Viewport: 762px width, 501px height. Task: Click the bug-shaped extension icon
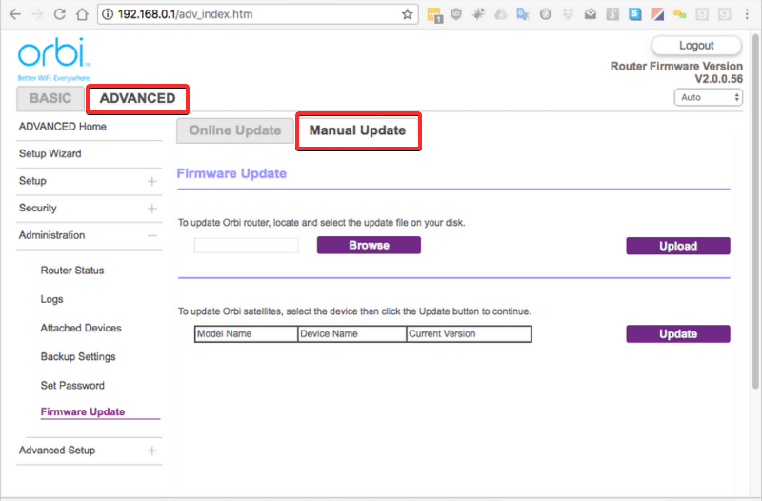pyautogui.click(x=479, y=15)
